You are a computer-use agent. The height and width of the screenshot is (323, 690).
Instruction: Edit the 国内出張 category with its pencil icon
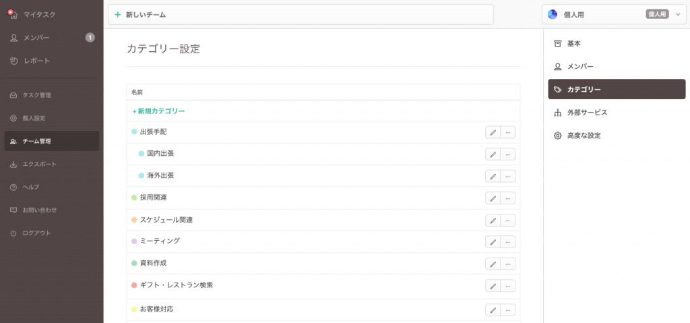pyautogui.click(x=493, y=154)
